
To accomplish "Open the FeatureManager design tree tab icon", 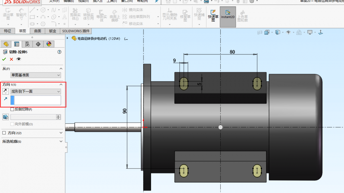I will [6, 44].
